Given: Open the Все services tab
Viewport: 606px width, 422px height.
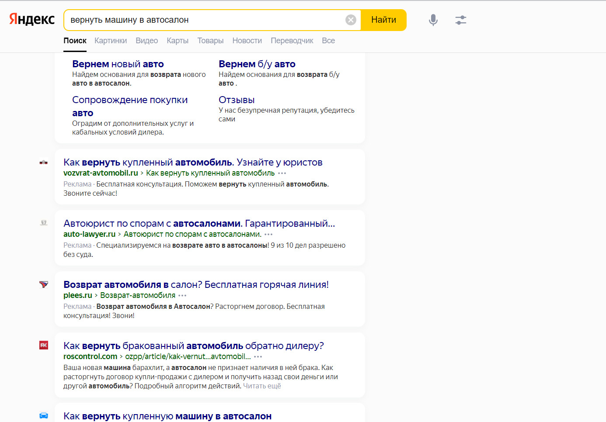Looking at the screenshot, I should [x=328, y=41].
